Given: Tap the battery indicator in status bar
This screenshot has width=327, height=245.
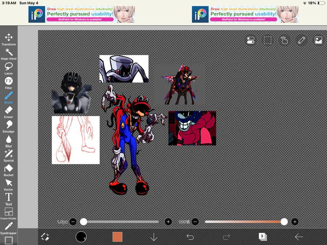Looking at the screenshot, I should [x=322, y=3].
